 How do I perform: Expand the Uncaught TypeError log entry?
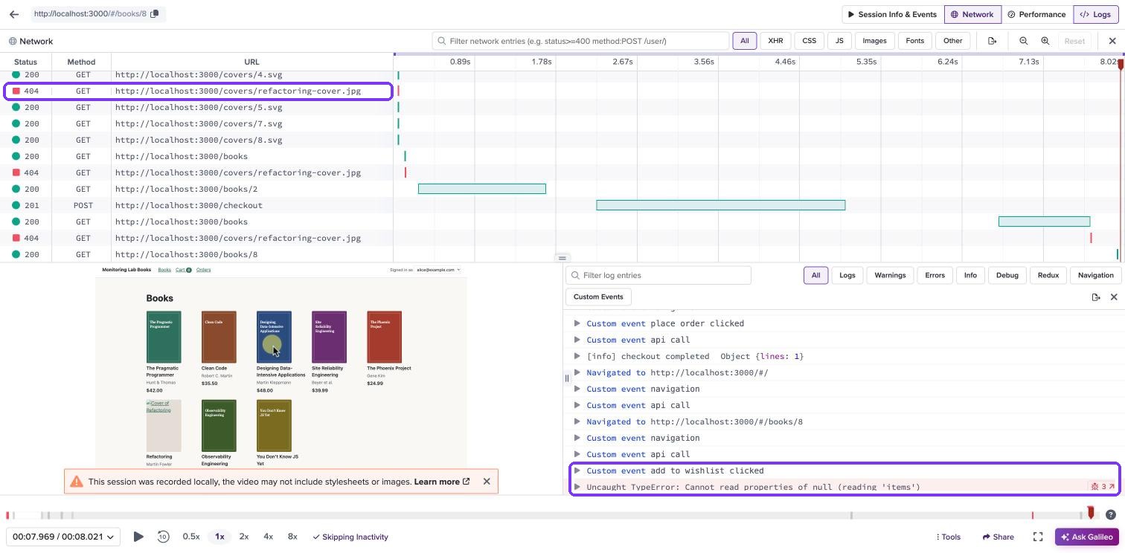coord(577,487)
